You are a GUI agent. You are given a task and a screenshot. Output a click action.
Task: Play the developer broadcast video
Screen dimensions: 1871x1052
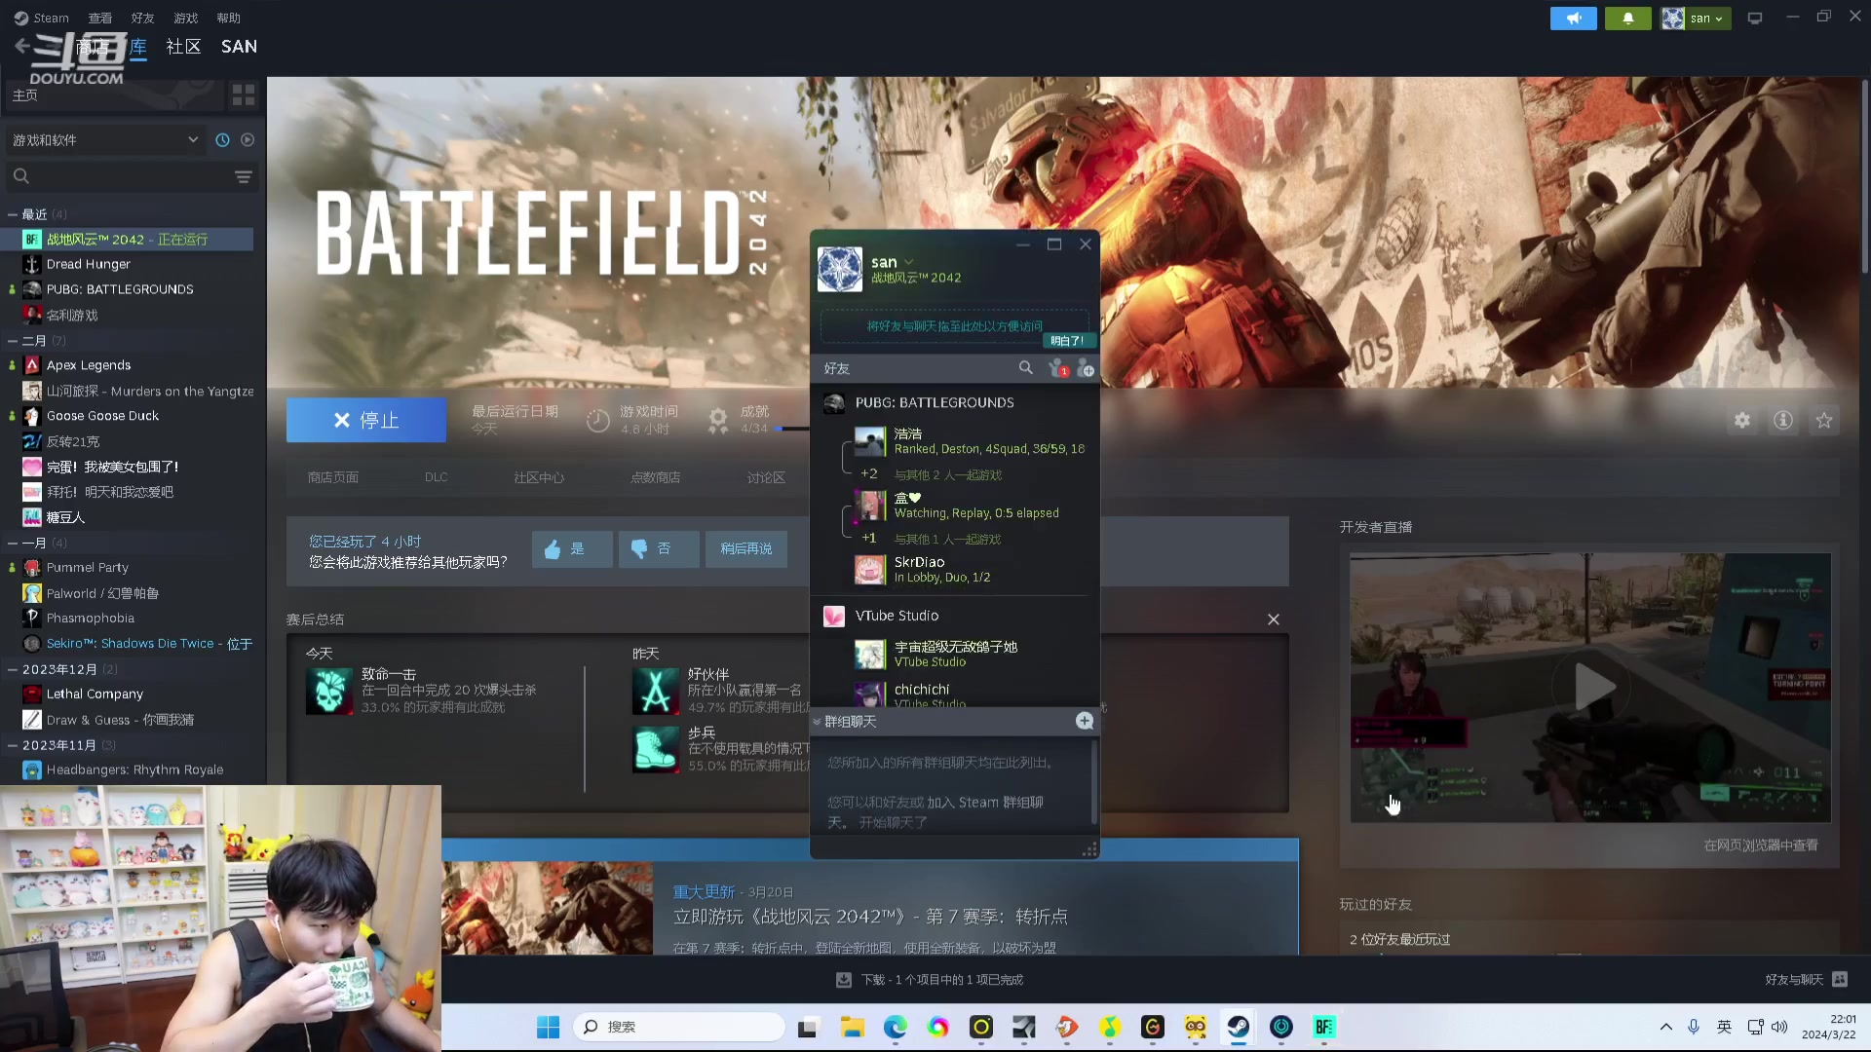pyautogui.click(x=1594, y=688)
